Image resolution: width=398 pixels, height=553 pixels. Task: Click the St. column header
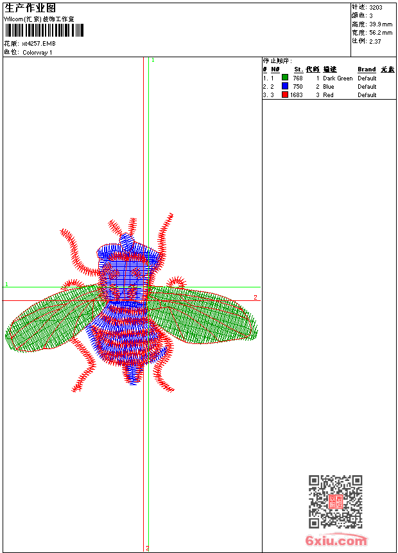click(x=298, y=69)
